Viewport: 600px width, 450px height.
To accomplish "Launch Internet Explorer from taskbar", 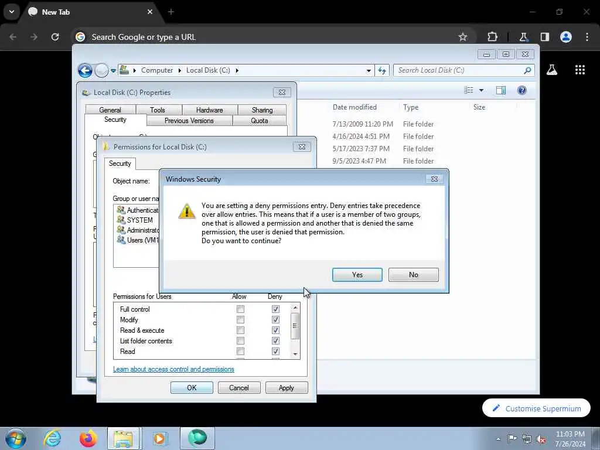I will pos(52,438).
